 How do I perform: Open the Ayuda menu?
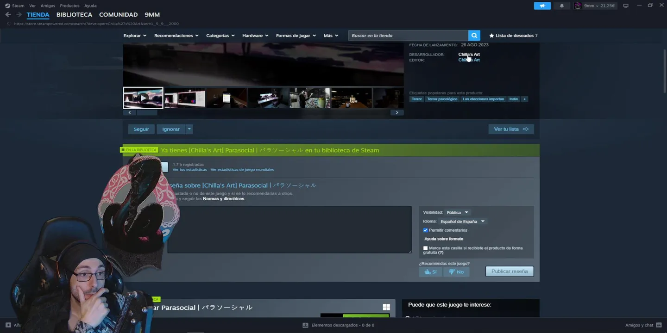pos(90,6)
